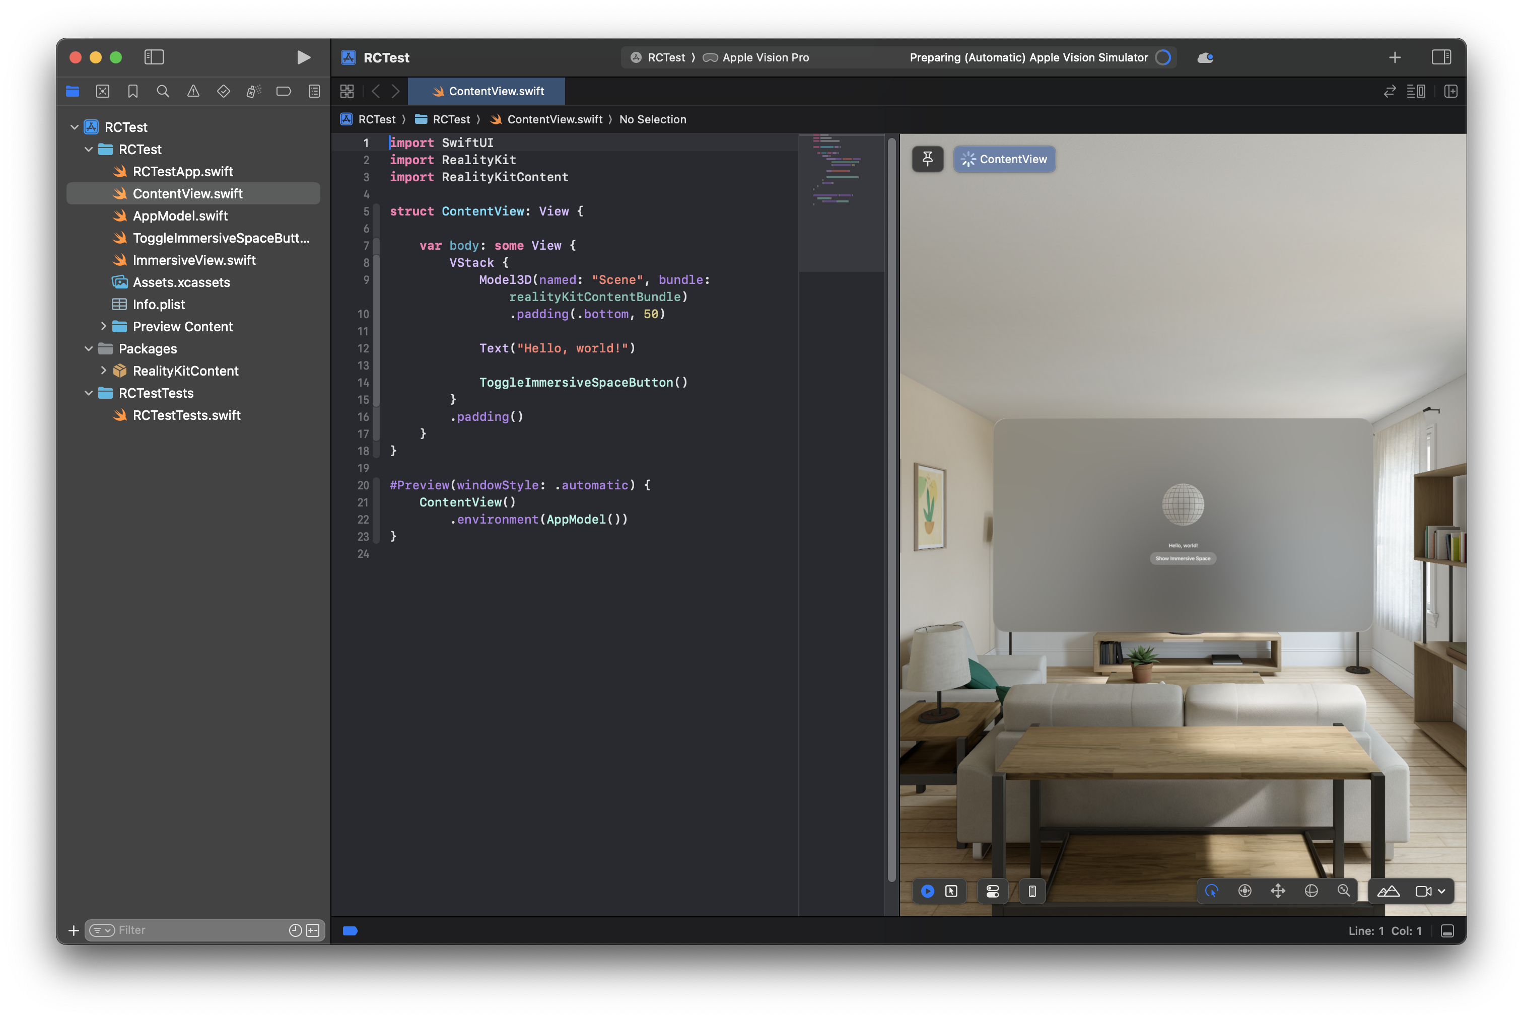This screenshot has width=1523, height=1019.
Task: Select the preview orbit (globe) control
Action: [1311, 891]
